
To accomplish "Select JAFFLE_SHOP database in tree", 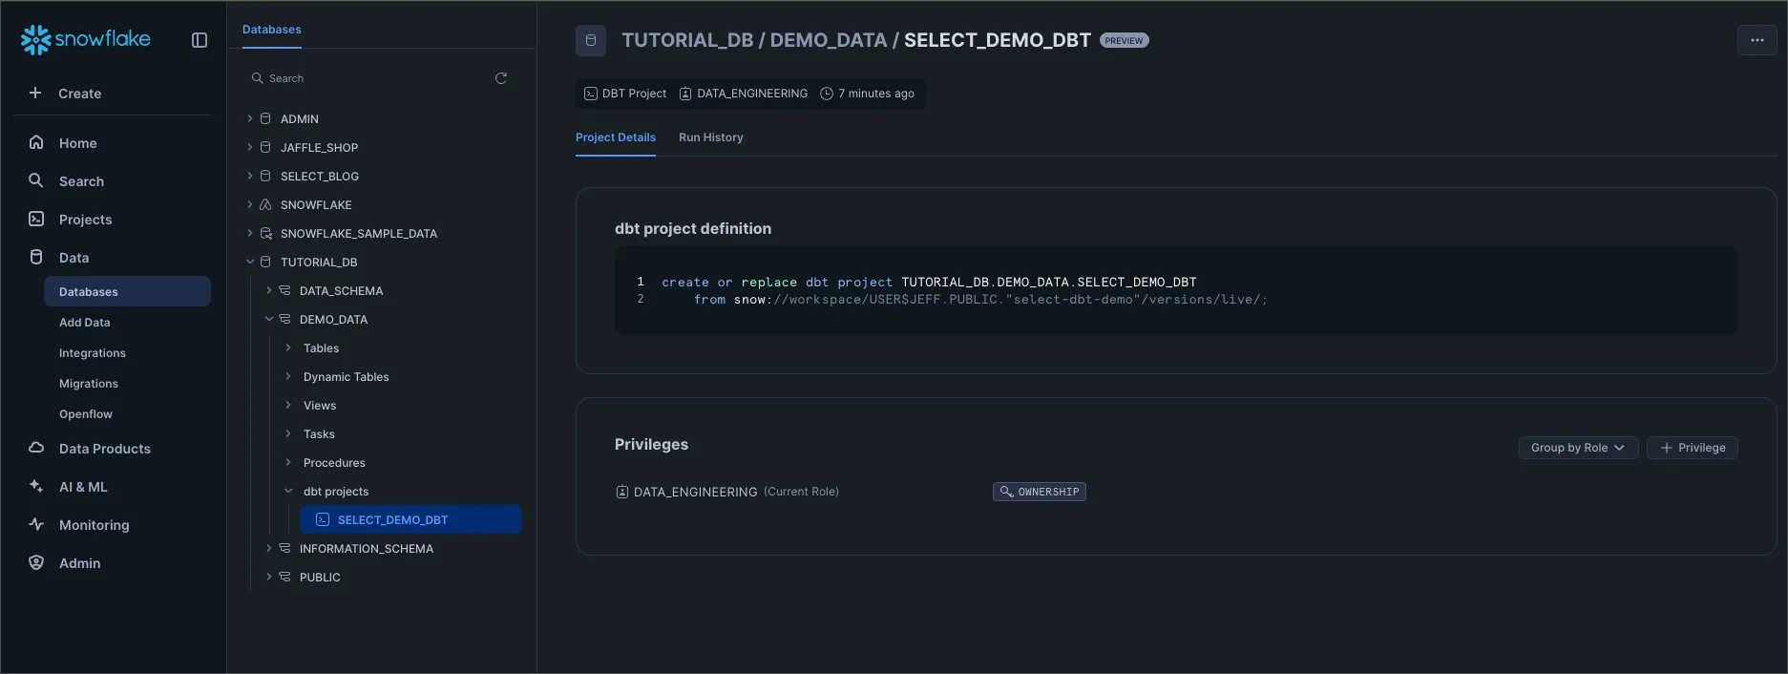I will coord(319,147).
